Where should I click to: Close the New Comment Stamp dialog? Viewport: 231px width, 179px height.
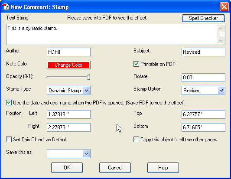pos(224,7)
